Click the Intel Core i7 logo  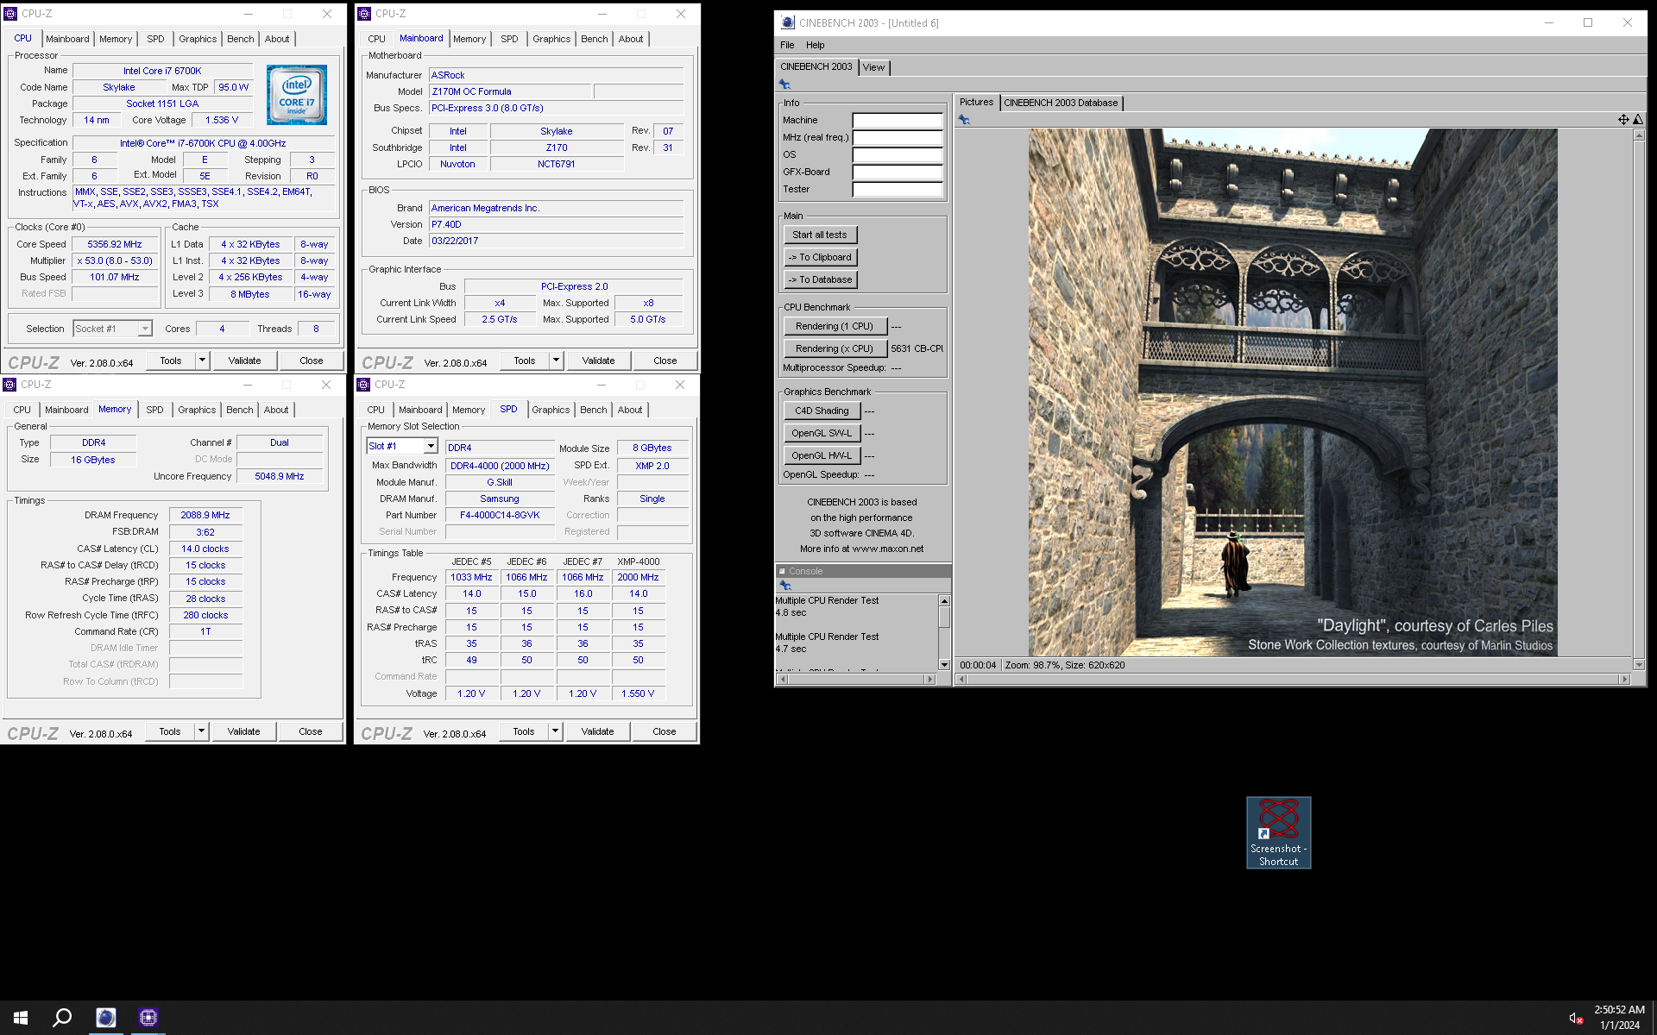296,95
